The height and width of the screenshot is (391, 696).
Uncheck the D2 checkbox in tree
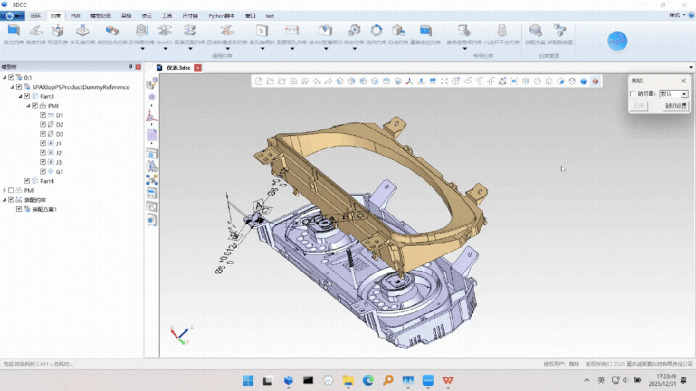tap(43, 124)
